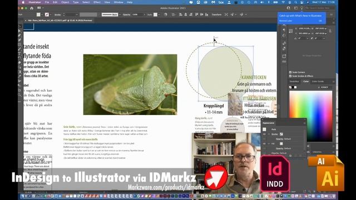Image resolution: width=356 pixels, height=200 pixels.
Task: Toggle the Constrain Proportions link icon
Action: pyautogui.click(x=330, y=31)
